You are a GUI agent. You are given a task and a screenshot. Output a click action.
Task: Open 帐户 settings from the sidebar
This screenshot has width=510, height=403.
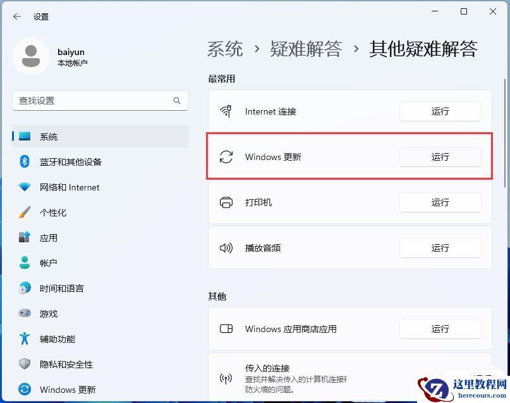point(49,263)
